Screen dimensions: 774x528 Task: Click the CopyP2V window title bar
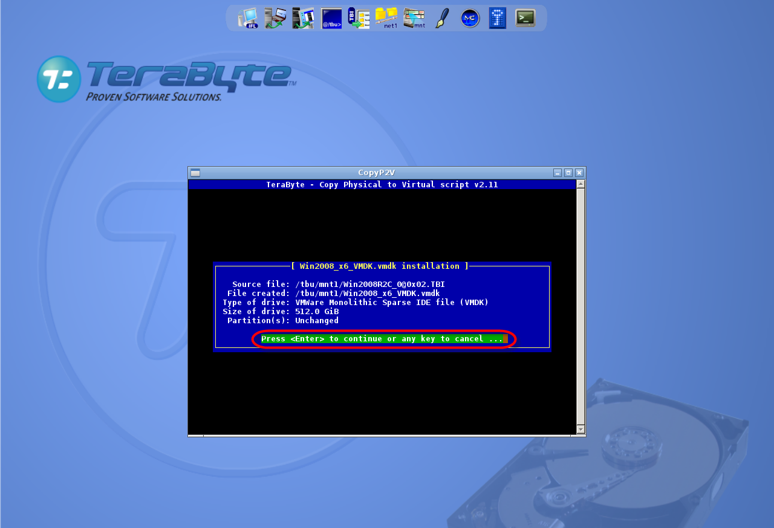pos(376,173)
